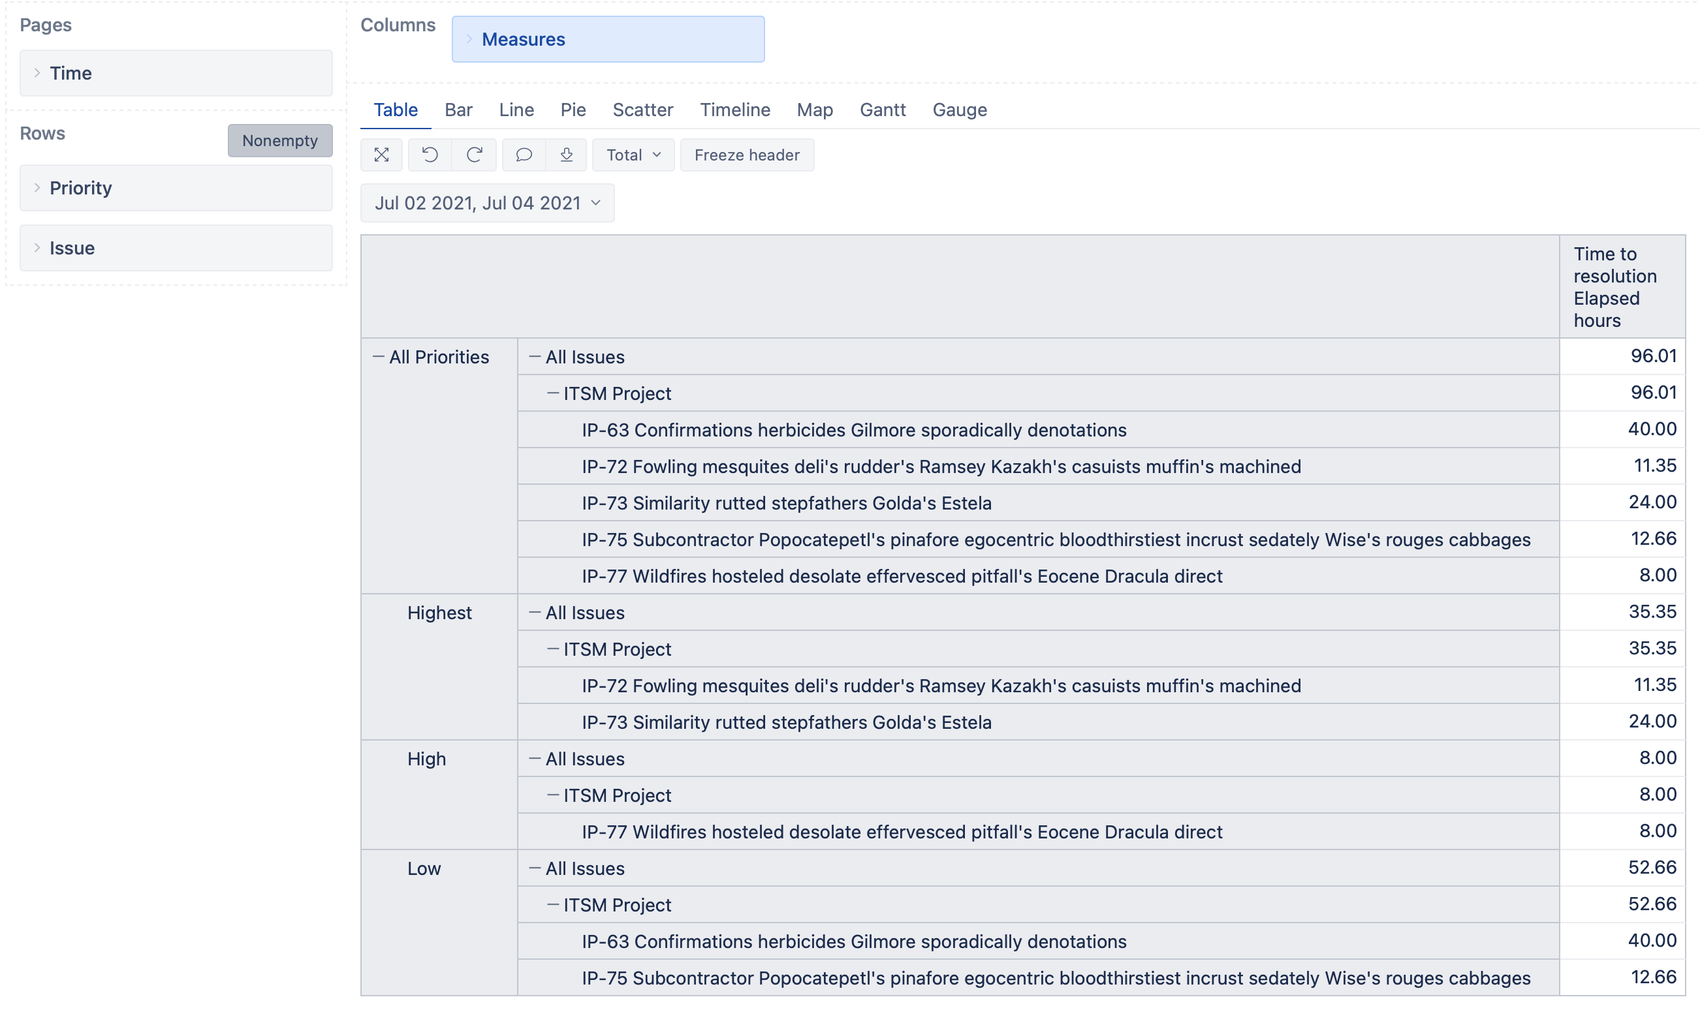Open the Jul 02 2021 date selector
1700x1010 pixels.
tap(488, 203)
